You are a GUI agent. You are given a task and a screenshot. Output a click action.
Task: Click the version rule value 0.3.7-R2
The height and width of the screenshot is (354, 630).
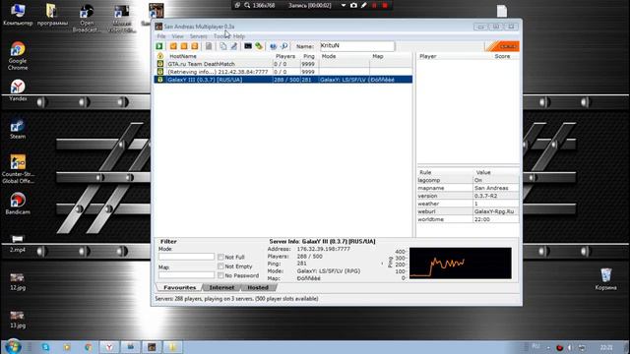[x=485, y=196]
